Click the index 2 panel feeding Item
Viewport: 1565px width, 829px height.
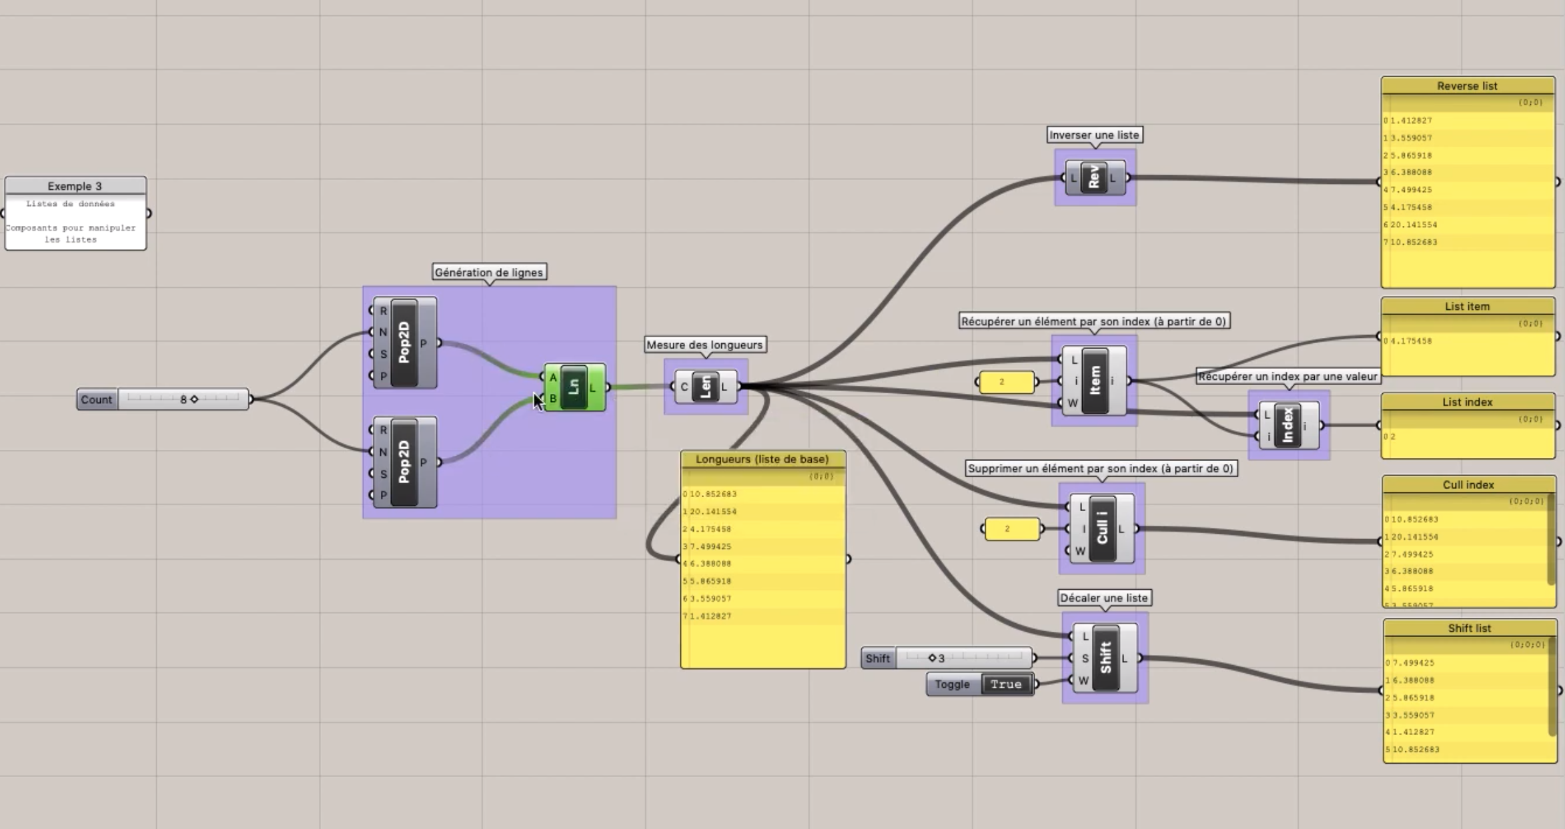click(x=1006, y=382)
